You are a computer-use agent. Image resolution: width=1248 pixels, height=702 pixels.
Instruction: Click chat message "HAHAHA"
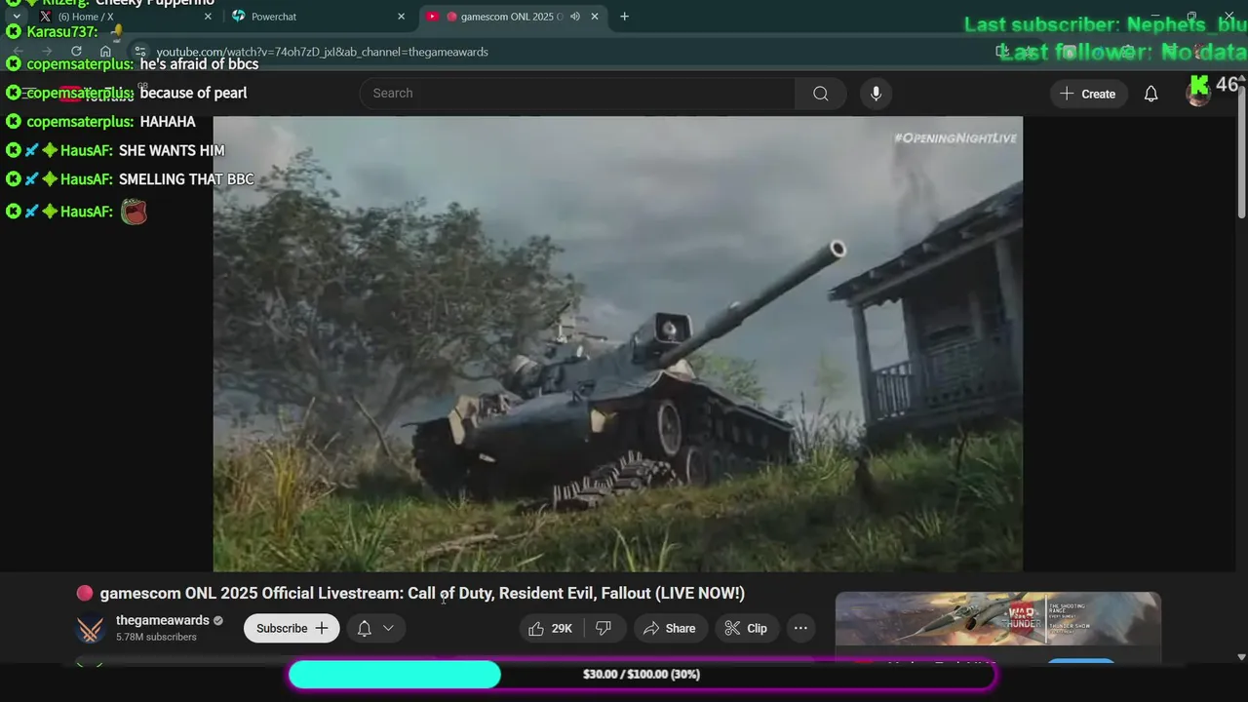pos(168,122)
